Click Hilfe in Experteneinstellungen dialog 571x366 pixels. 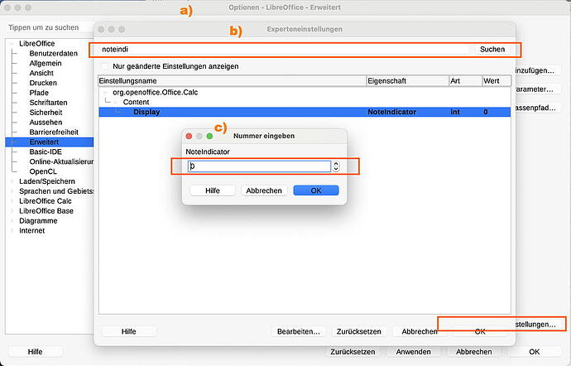(128, 331)
